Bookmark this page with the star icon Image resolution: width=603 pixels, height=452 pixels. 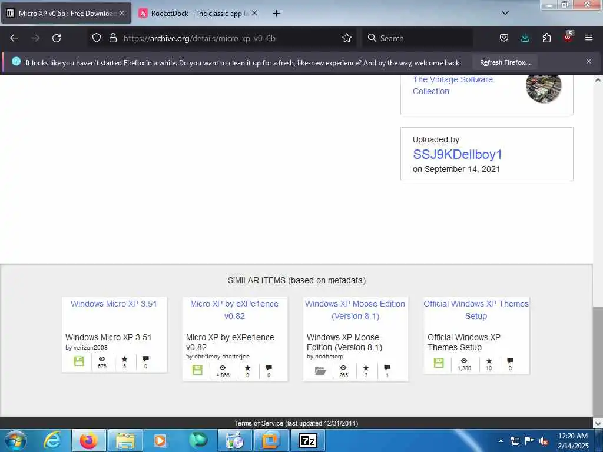(347, 38)
